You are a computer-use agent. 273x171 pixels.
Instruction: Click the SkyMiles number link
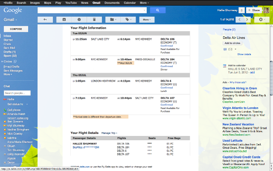point(86,147)
